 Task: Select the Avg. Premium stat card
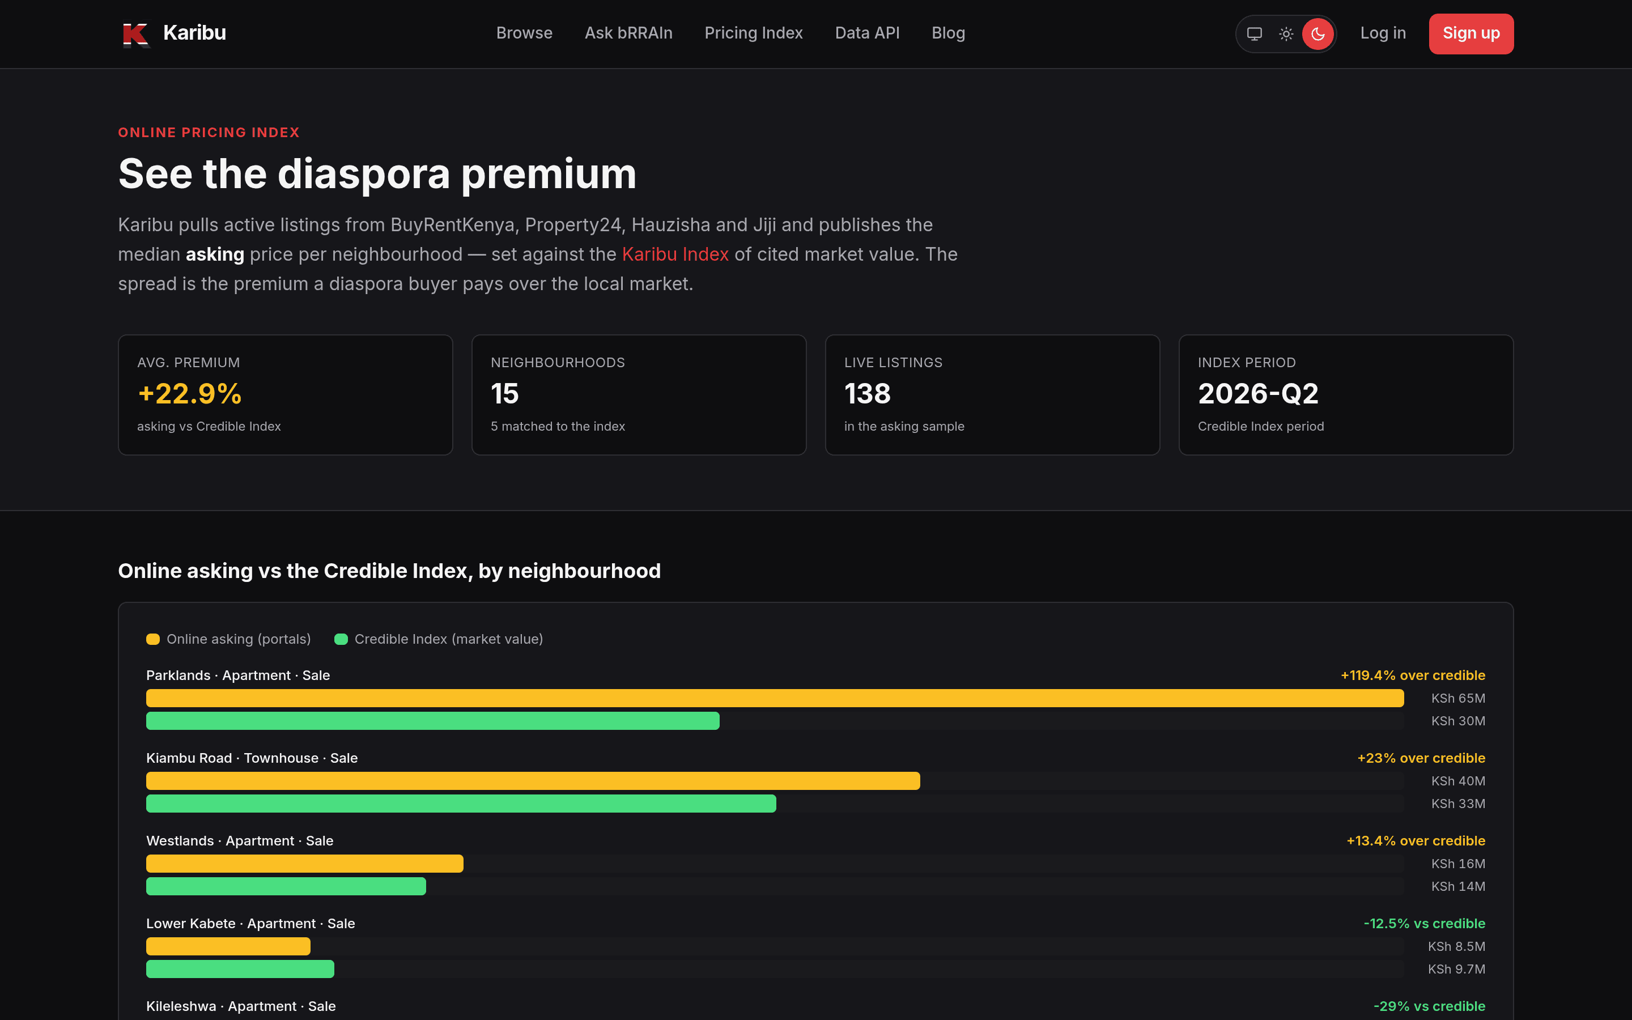[285, 394]
